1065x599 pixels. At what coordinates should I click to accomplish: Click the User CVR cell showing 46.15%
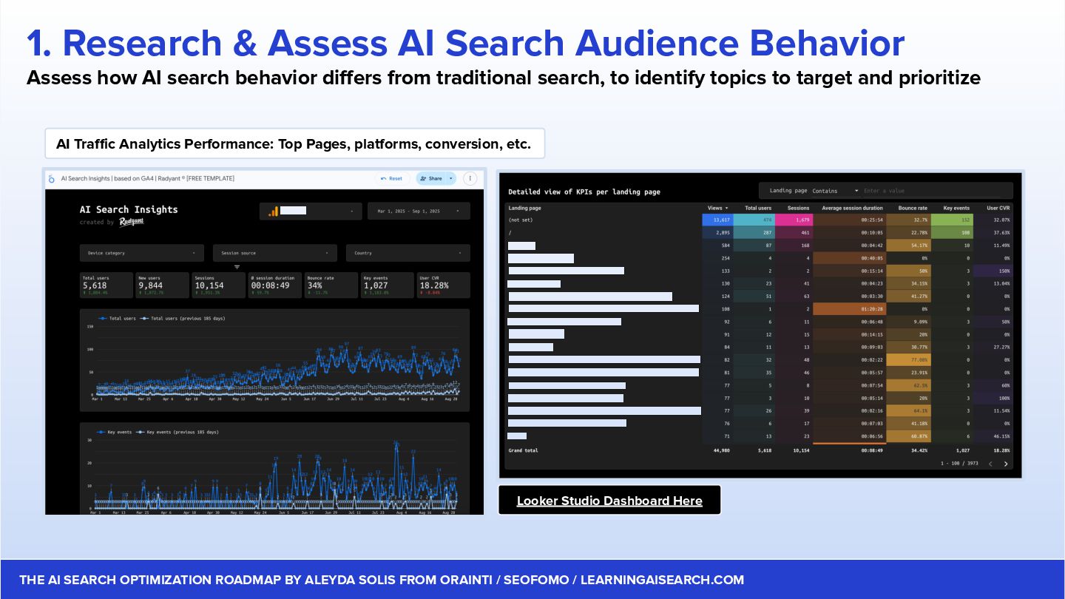(x=993, y=436)
